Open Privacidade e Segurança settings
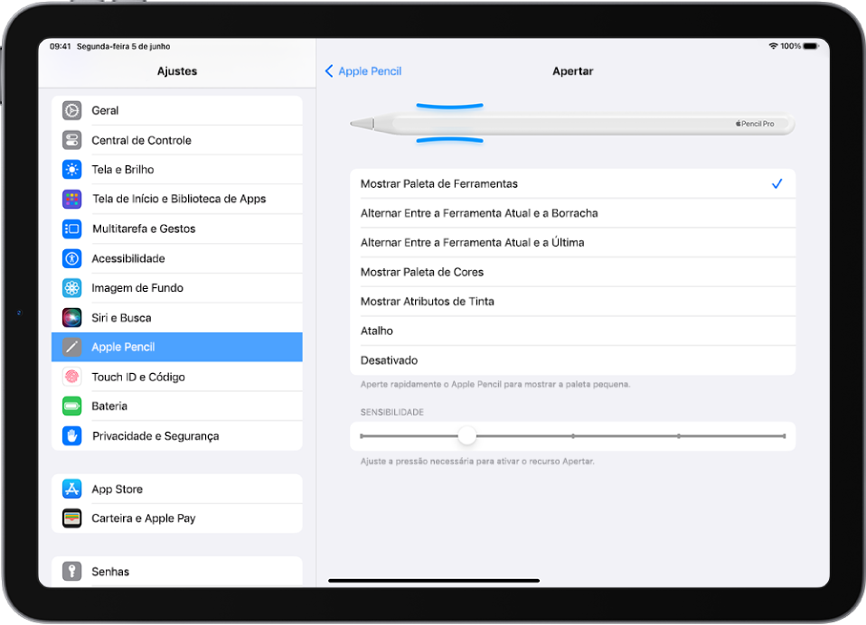This screenshot has height=625, width=866. pyautogui.click(x=155, y=436)
